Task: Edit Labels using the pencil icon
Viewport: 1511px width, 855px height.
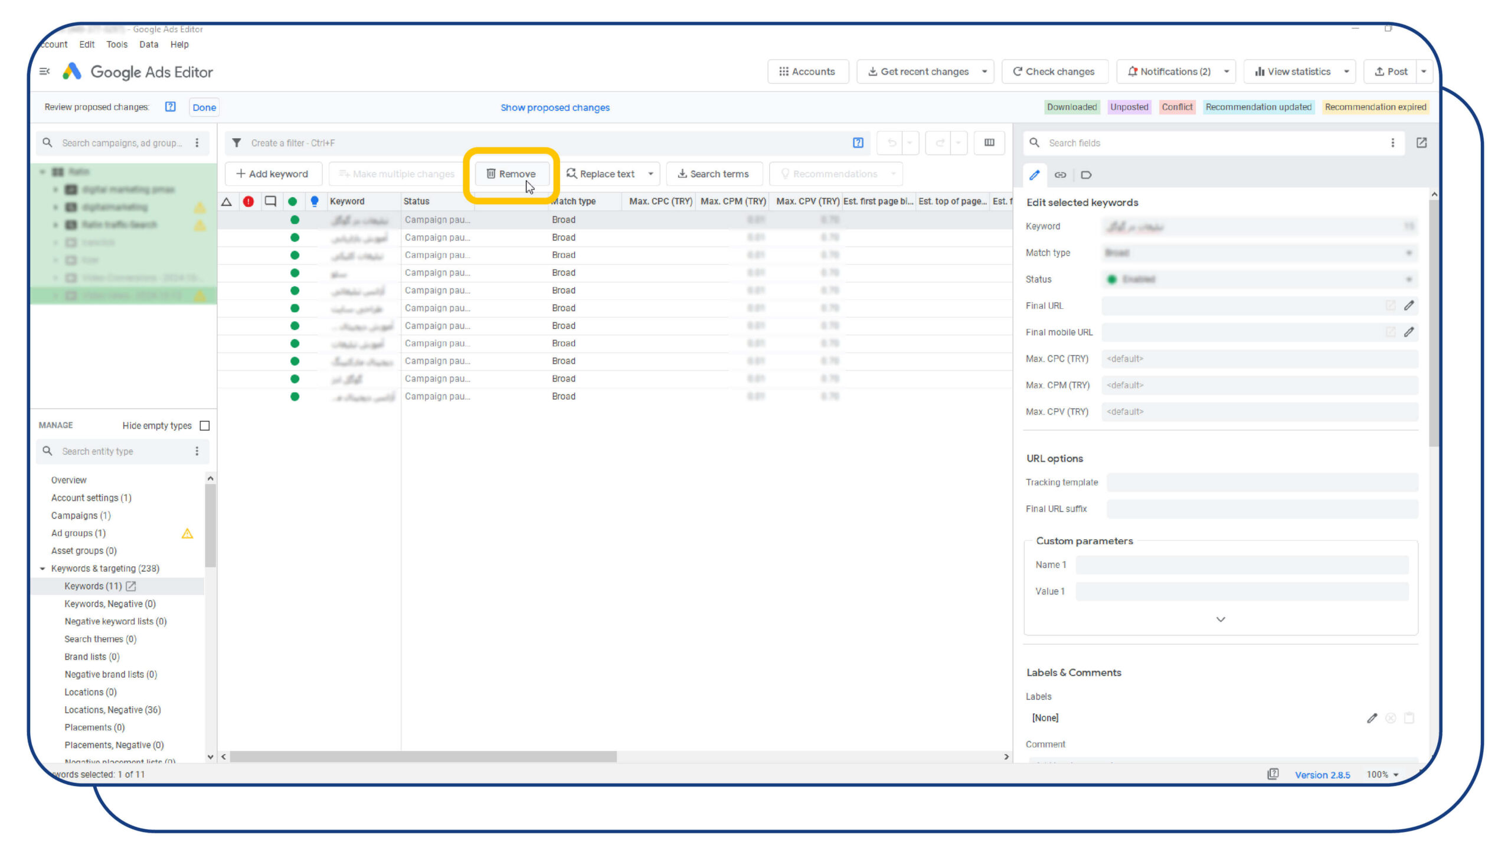Action: point(1372,718)
